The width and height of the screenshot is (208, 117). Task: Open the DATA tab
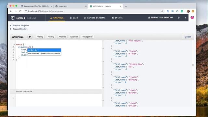(x=74, y=18)
